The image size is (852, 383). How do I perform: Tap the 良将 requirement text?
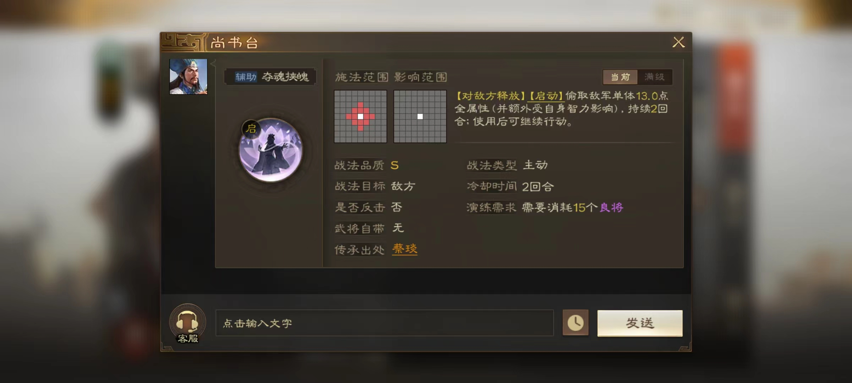tap(611, 207)
